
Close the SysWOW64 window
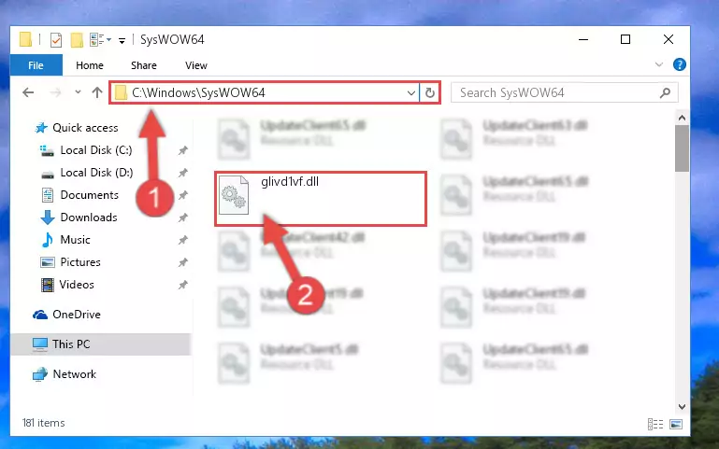669,39
